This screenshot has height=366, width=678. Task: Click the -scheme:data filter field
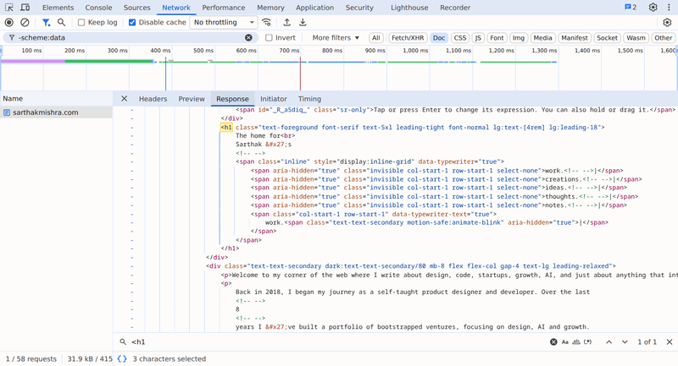(x=130, y=38)
